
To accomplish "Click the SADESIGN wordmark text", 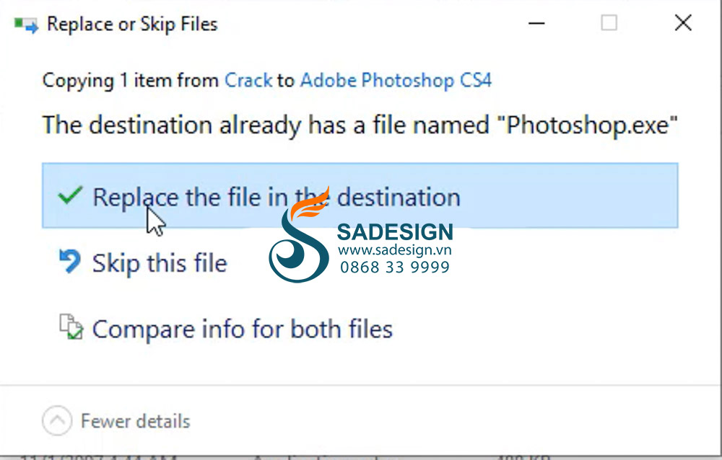I will (x=395, y=232).
